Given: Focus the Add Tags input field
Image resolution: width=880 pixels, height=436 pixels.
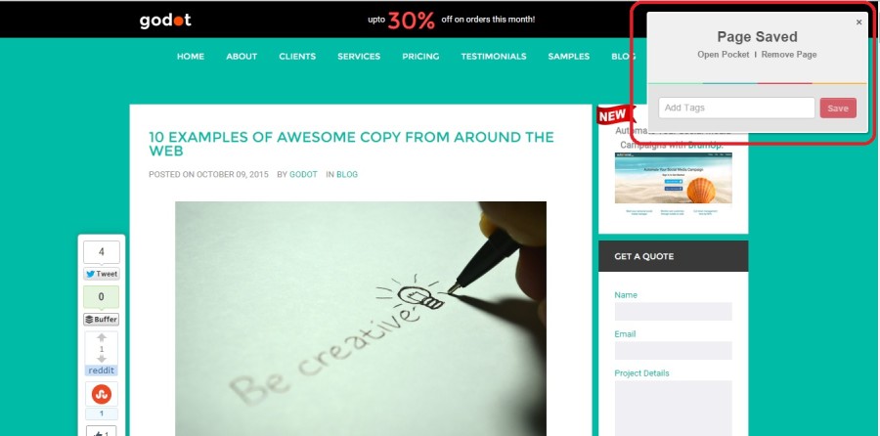Looking at the screenshot, I should (736, 108).
